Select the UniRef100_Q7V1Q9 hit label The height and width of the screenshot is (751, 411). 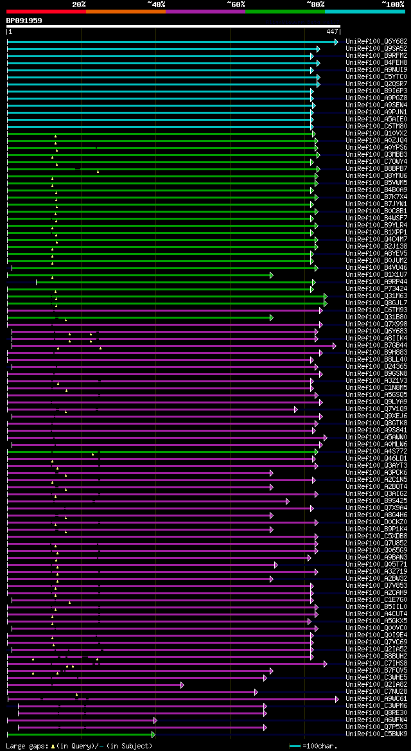click(x=376, y=409)
